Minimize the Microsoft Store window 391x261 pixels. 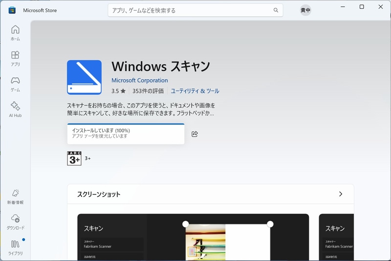(x=343, y=7)
